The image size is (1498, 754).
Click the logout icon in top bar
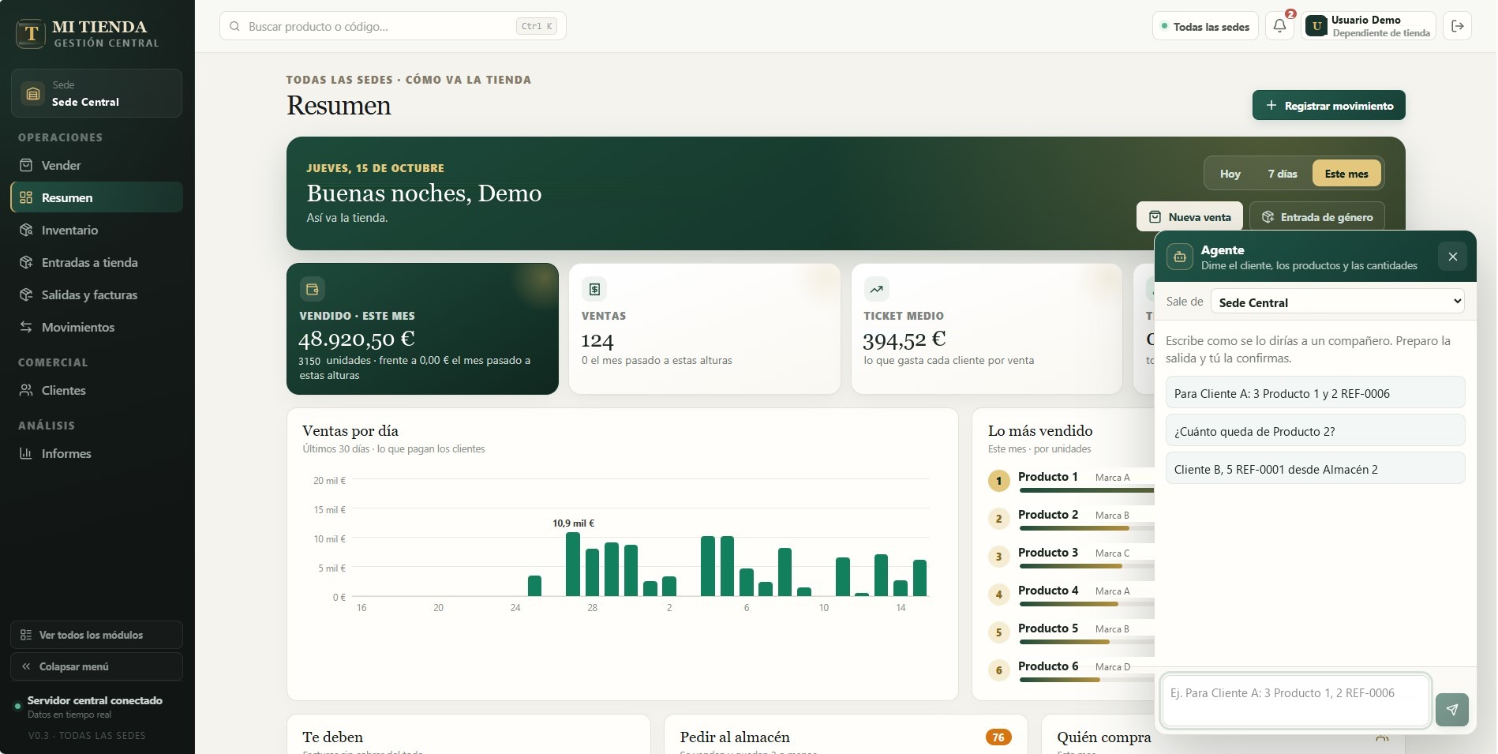[x=1457, y=26]
